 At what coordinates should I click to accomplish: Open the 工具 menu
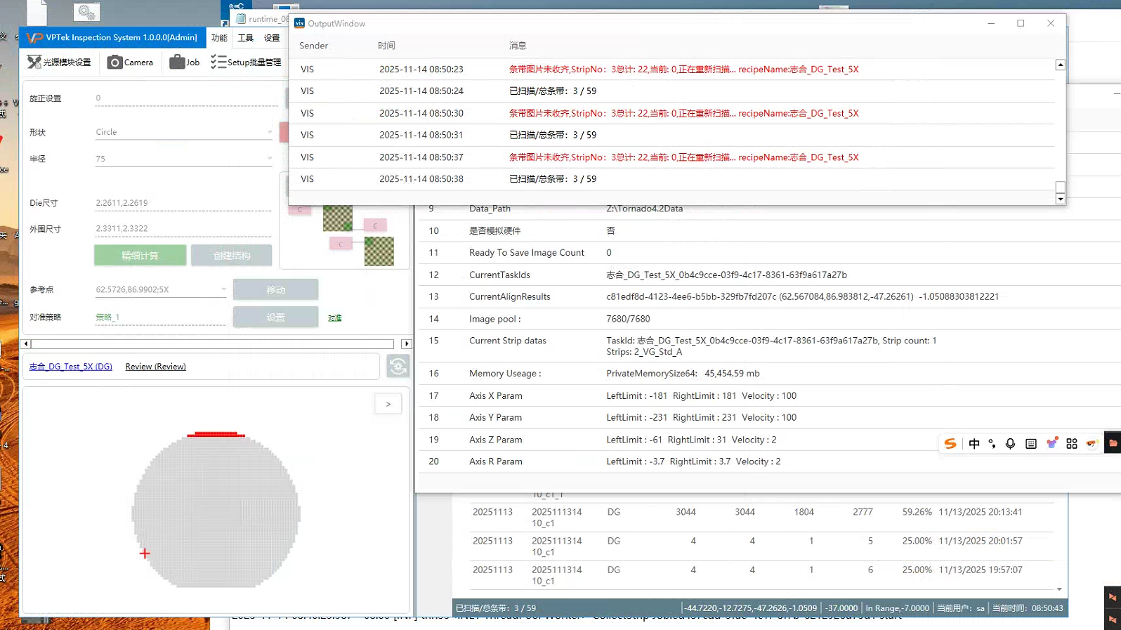[x=245, y=38]
